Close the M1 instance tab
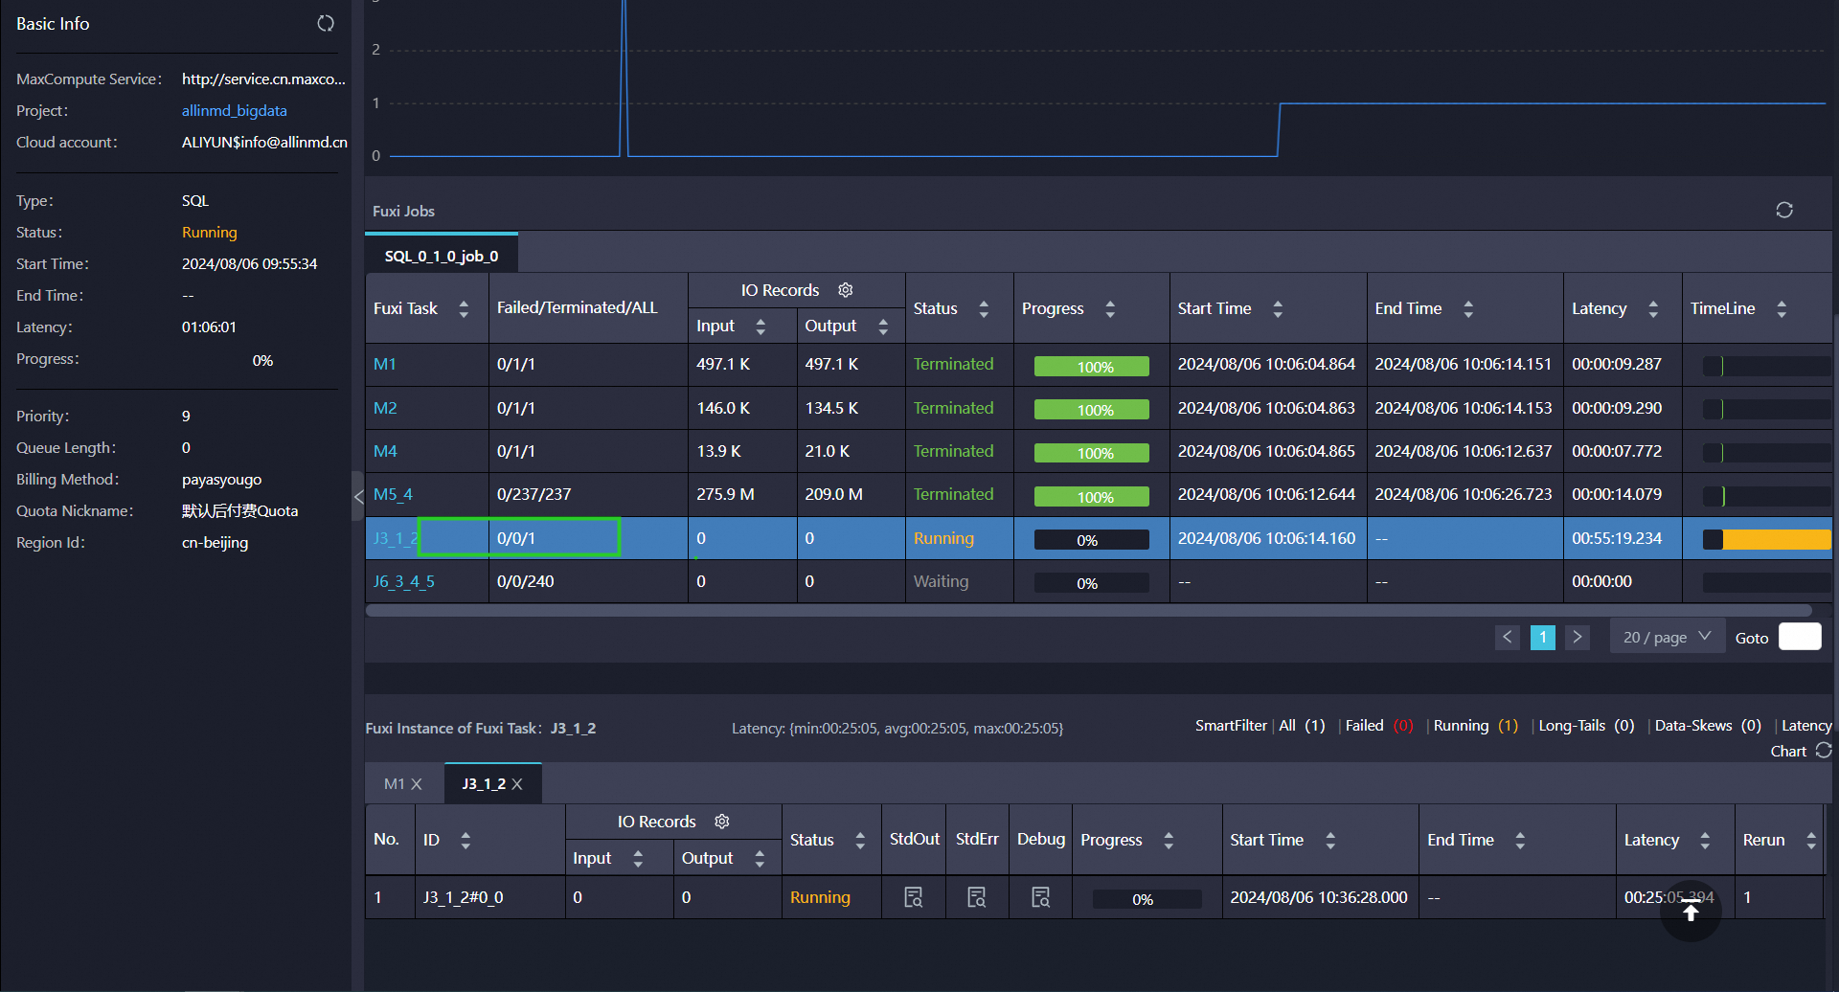Image resolution: width=1839 pixels, height=992 pixels. point(417,784)
